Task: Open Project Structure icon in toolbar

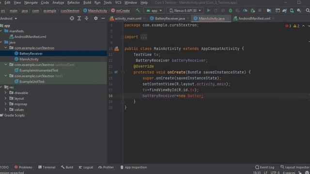Action: point(269,11)
